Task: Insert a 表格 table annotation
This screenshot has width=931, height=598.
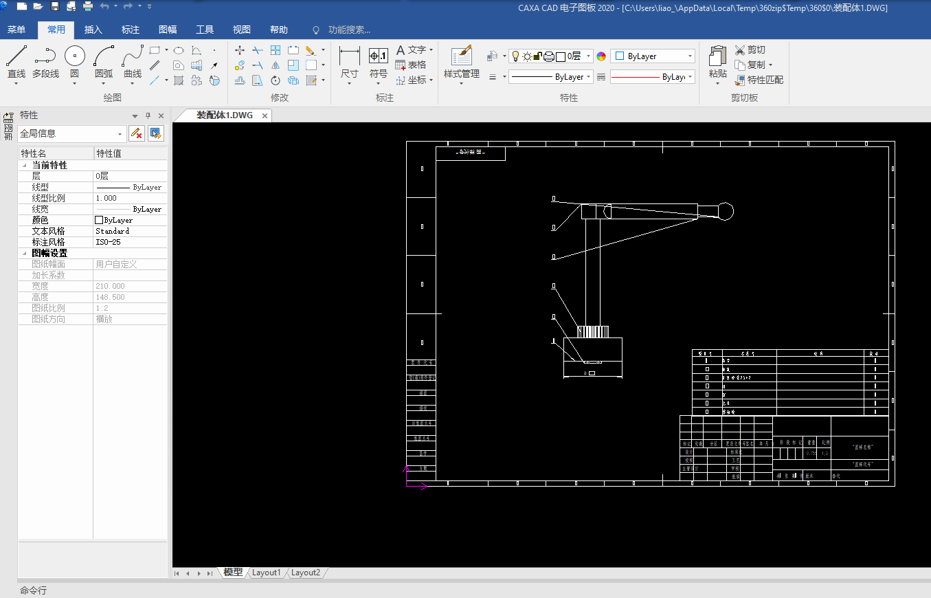Action: [x=411, y=65]
